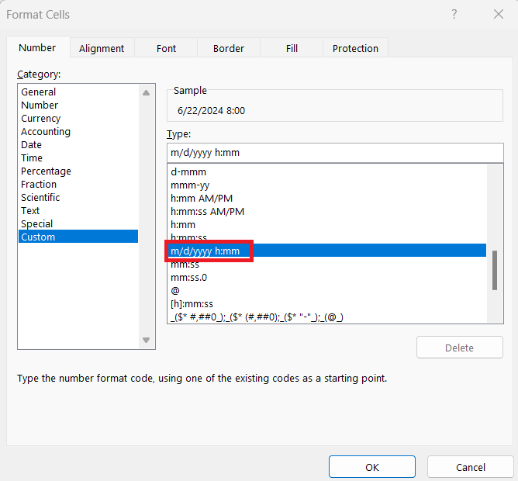Click the help question mark icon
This screenshot has height=481, width=518.
coord(454,14)
